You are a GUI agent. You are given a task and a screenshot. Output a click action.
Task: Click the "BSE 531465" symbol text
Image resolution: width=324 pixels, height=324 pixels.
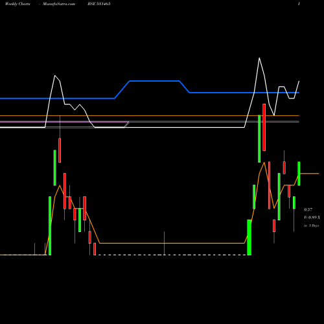(x=99, y=4)
